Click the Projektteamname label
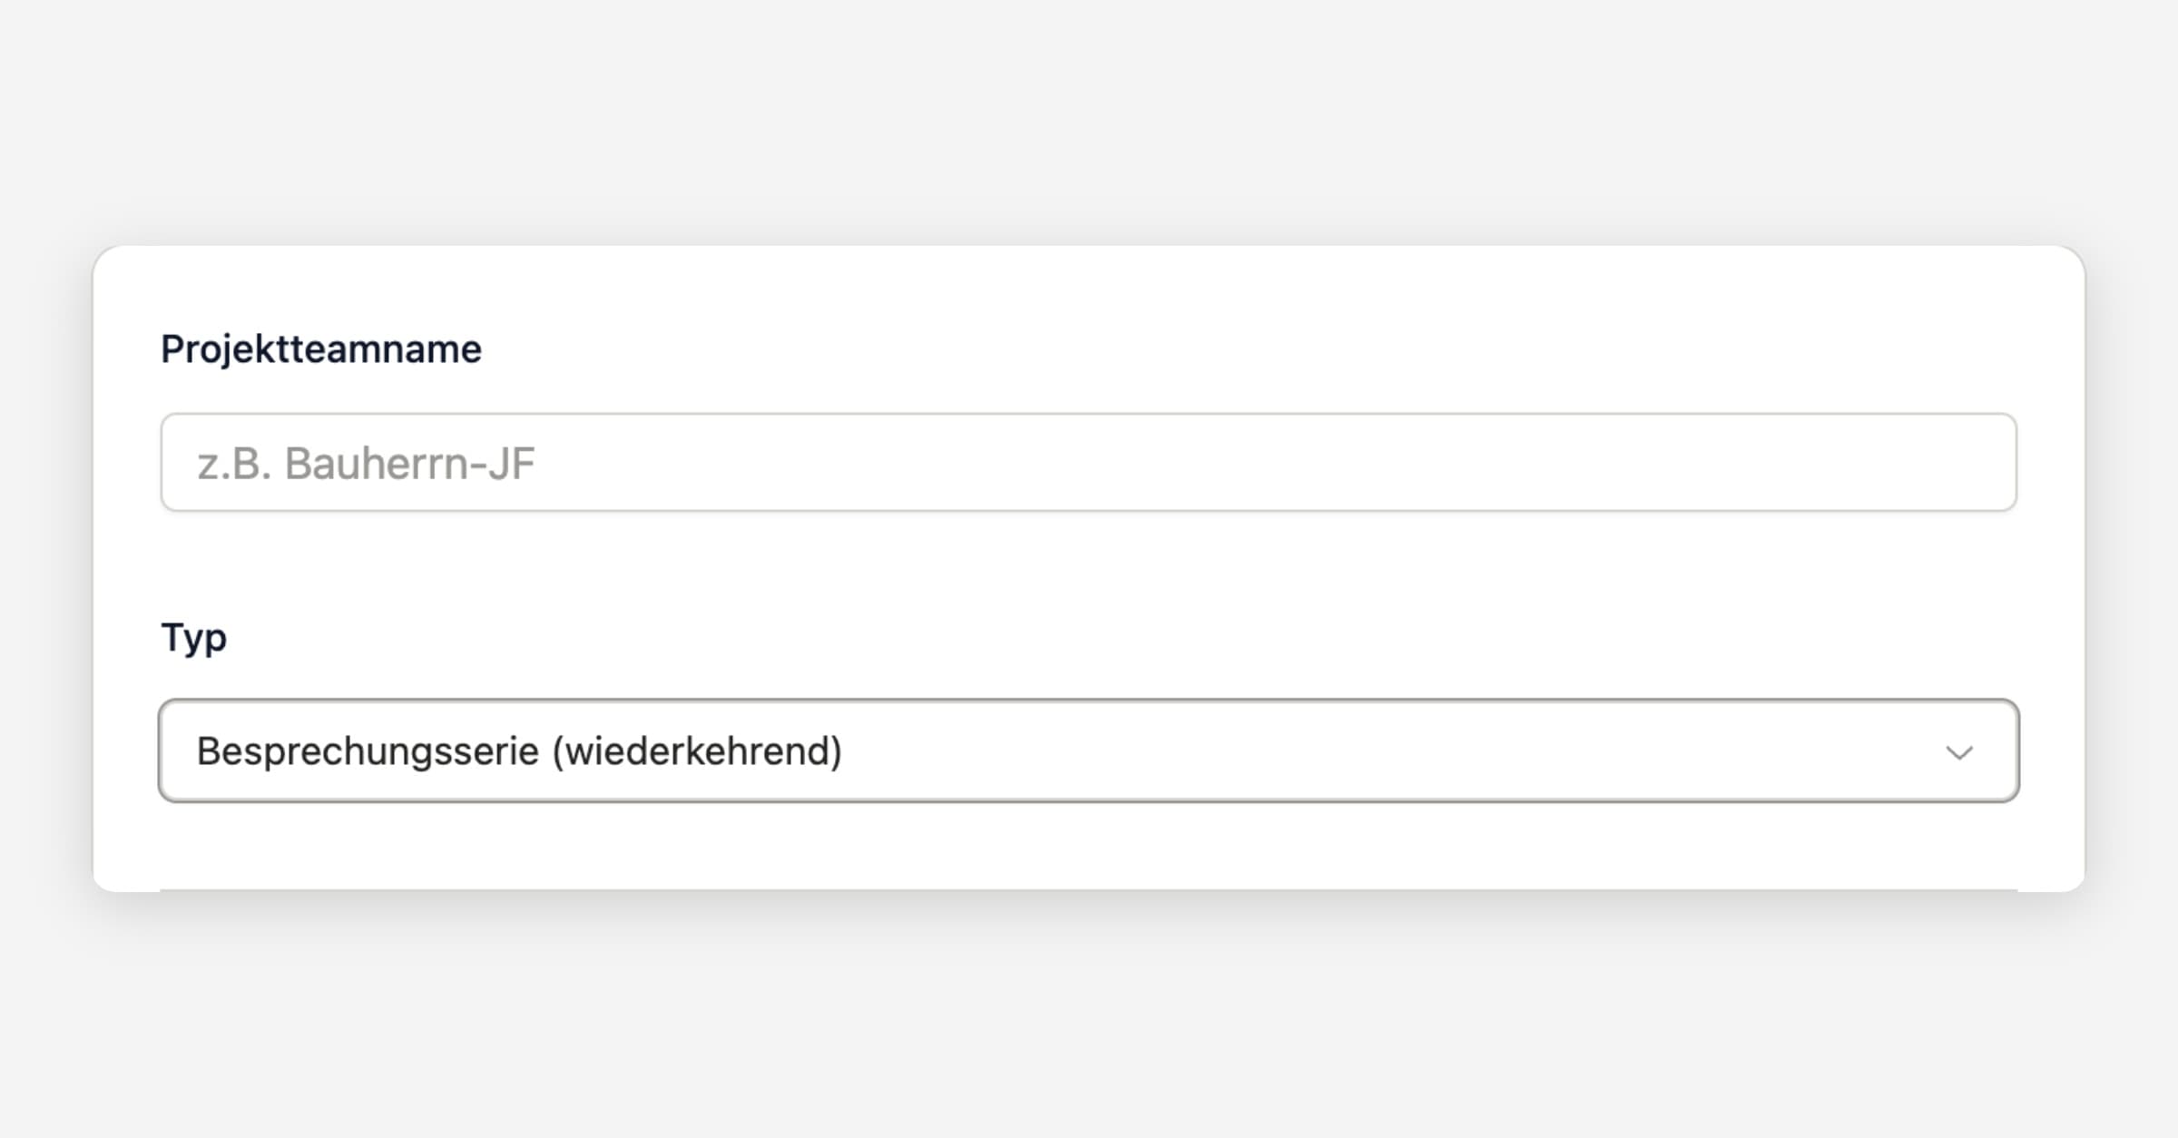The width and height of the screenshot is (2178, 1138). pyautogui.click(x=321, y=349)
